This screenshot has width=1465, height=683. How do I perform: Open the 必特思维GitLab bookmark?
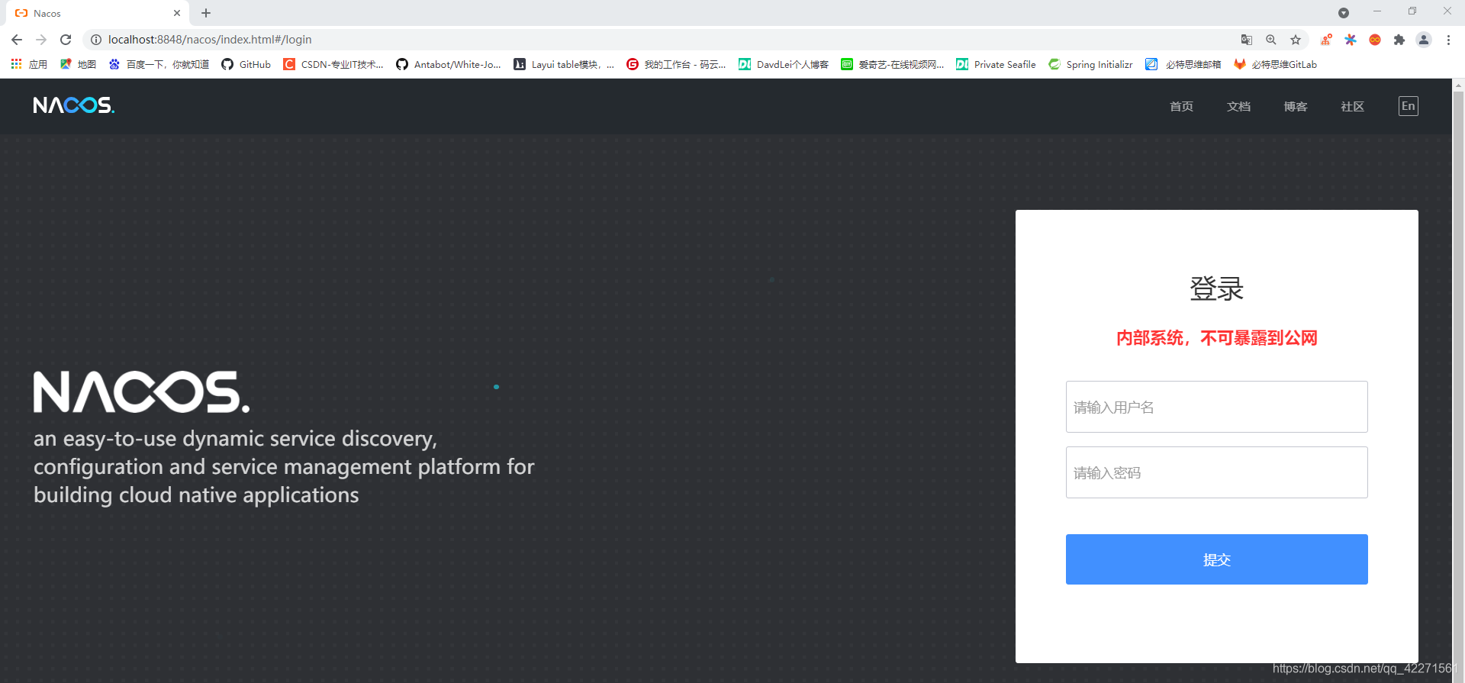coord(1275,64)
